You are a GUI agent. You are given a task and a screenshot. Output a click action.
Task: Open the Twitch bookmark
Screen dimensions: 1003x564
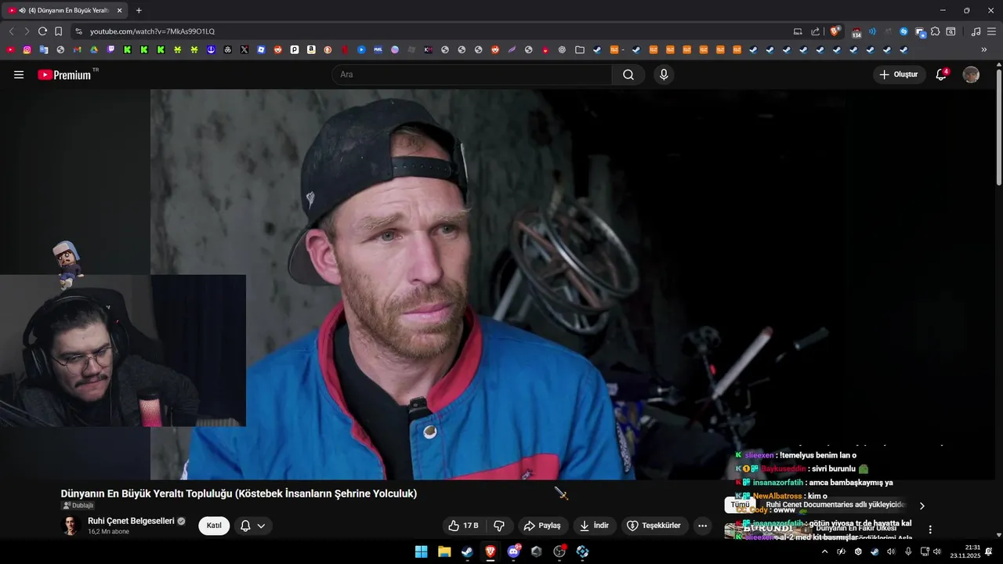click(x=110, y=49)
